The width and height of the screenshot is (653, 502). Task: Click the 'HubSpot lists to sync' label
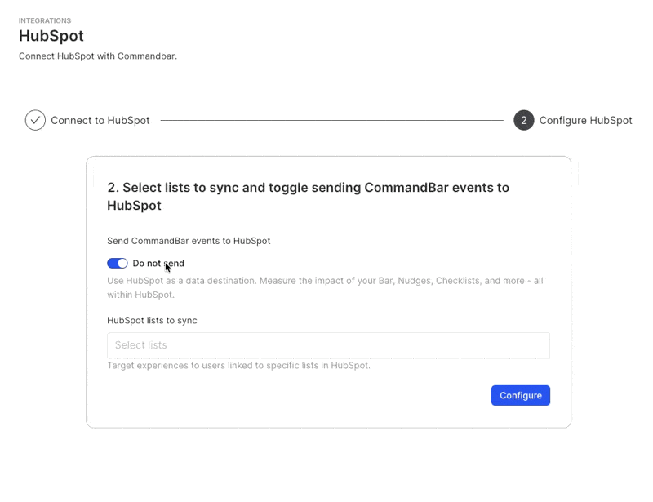click(x=152, y=321)
